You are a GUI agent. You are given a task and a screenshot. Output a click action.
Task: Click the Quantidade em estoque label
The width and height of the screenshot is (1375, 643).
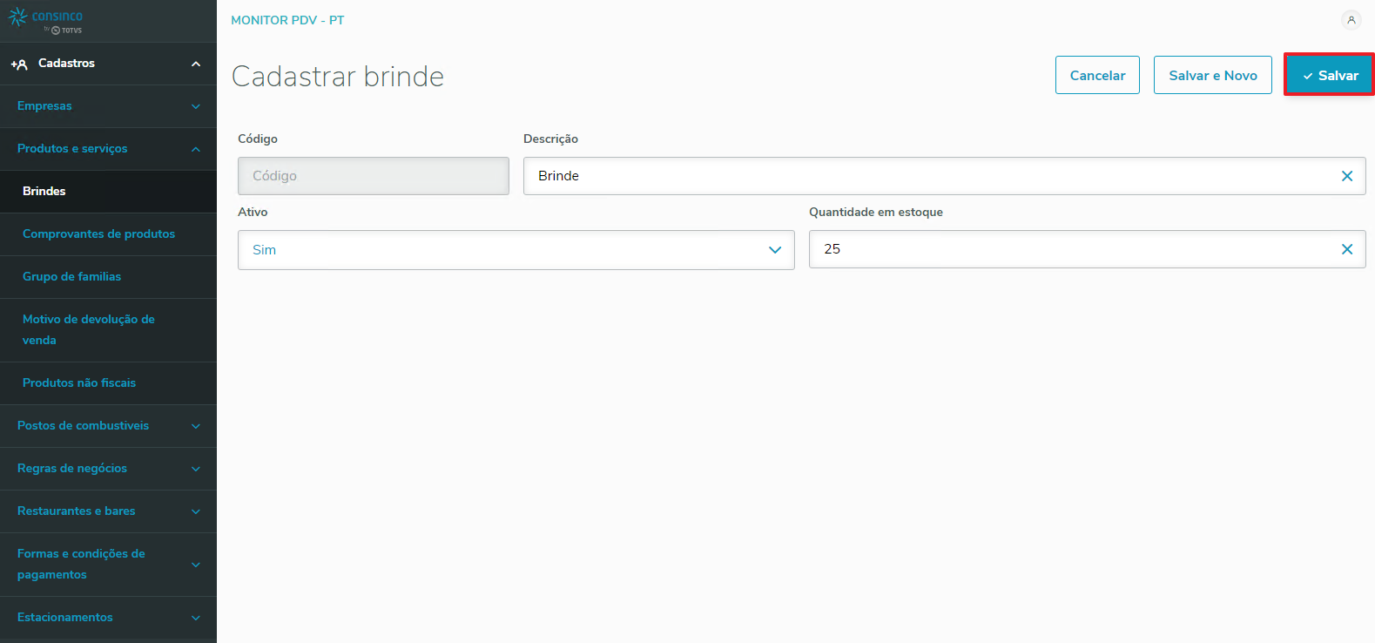(x=876, y=213)
